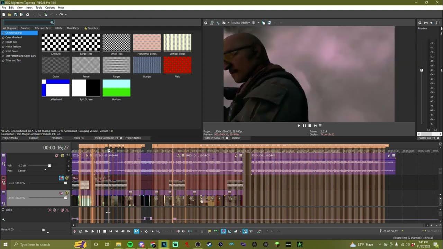Click Insert Region icon in timeline toolbar

[x=216, y=231]
